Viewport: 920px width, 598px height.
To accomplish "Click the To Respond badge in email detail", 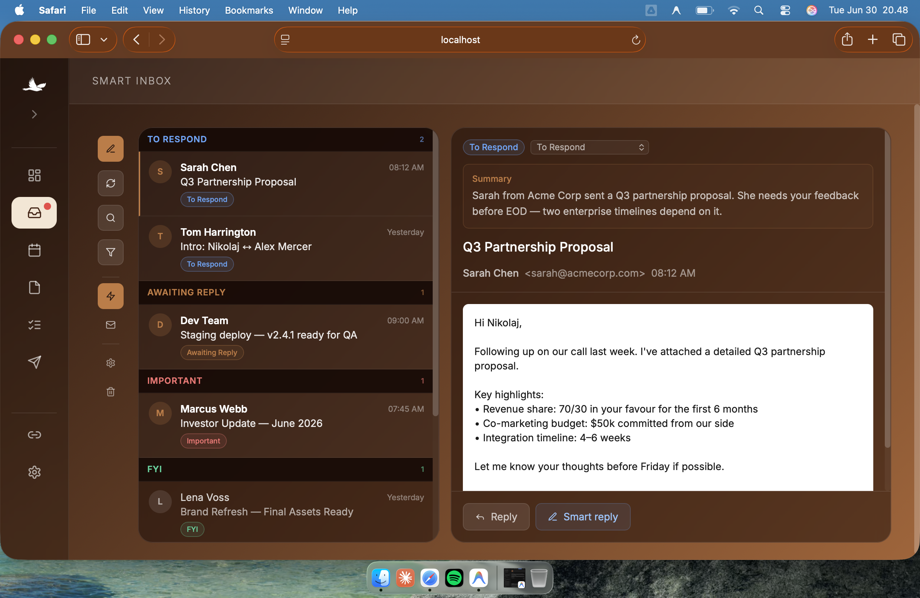I will pos(494,147).
